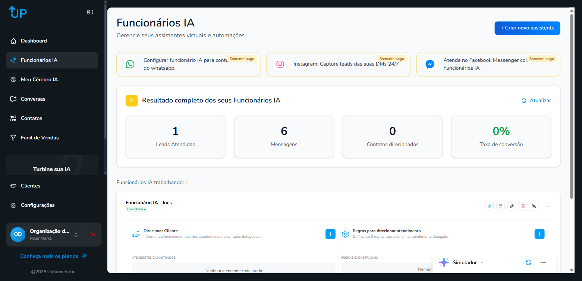Viewport: 582px width, 281px height.
Task: Click the clock icon for assistant Ines
Action: pyautogui.click(x=490, y=206)
